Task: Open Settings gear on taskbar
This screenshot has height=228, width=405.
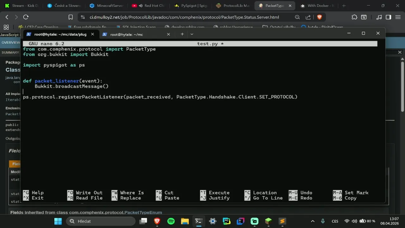Action: pos(213,221)
